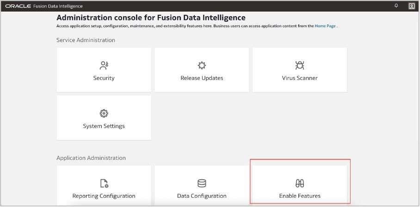The width and height of the screenshot is (420, 207).
Task: Click the Virus Scanner bug icon
Action: pyautogui.click(x=299, y=66)
